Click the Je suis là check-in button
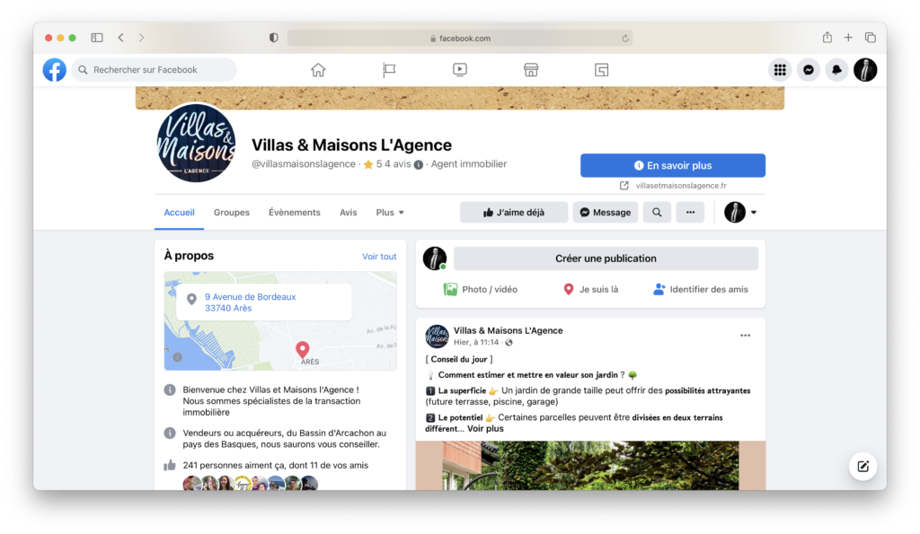The image size is (920, 534). coord(591,289)
